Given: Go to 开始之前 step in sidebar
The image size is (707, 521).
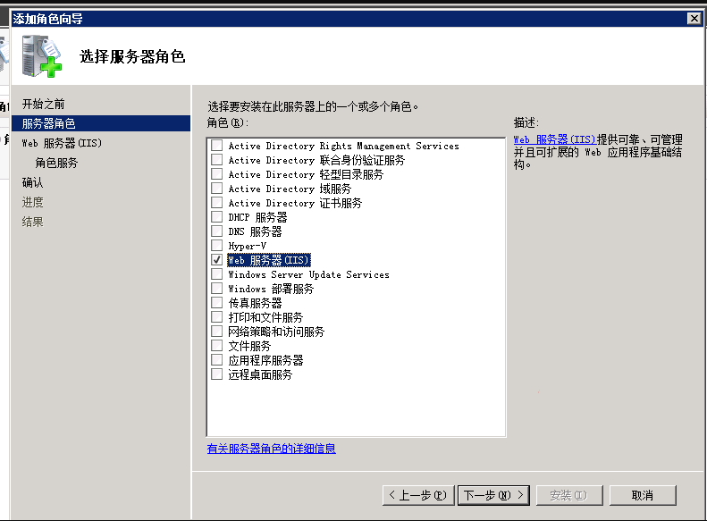Looking at the screenshot, I should coord(44,104).
